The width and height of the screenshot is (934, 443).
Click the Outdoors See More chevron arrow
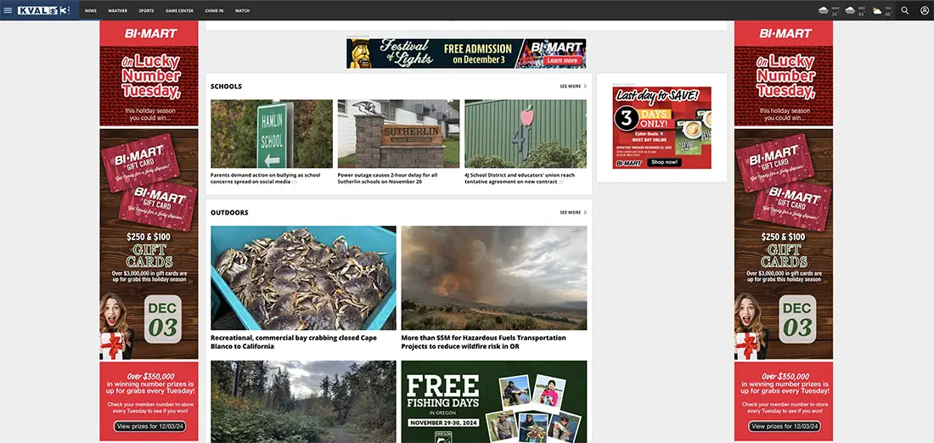pos(585,212)
